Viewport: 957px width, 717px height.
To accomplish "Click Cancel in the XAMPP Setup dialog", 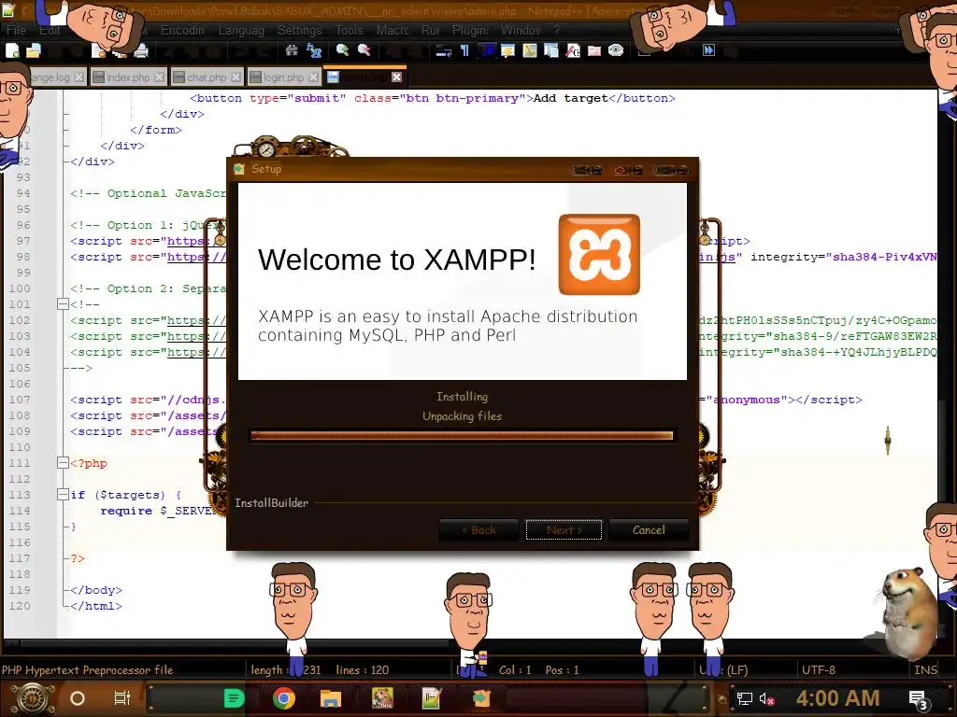I will (x=649, y=530).
